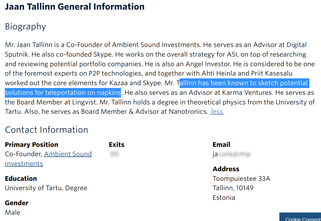Image resolution: width=321 pixels, height=221 pixels.
Task: Click the "Male" gender value
Action: (x=13, y=213)
